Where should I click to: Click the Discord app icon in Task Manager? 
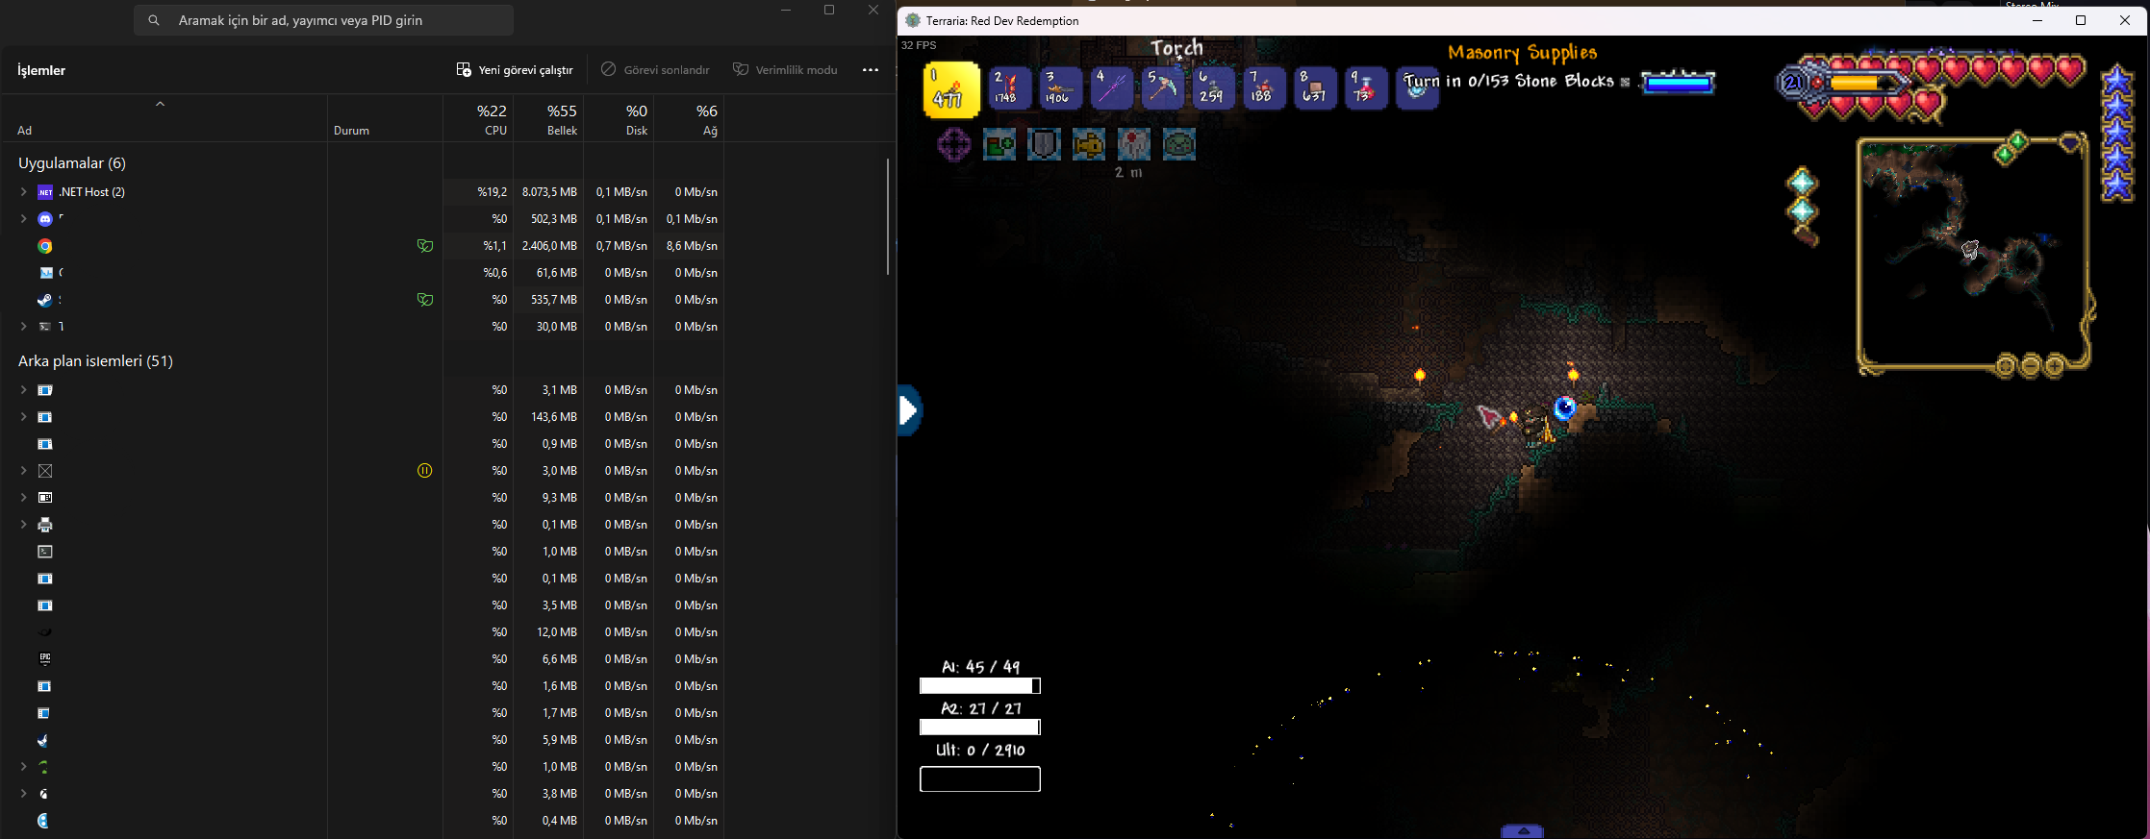point(45,219)
